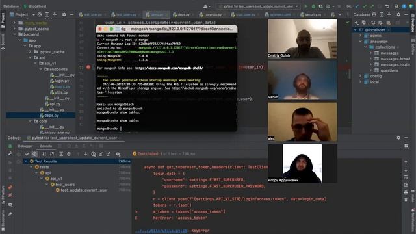Sort test results alphabetically
The height and width of the screenshot is (234, 416).
coord(44,154)
